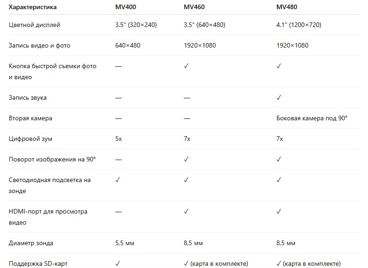Click the MV460 column header
This screenshot has width=368, height=268.
194,7
